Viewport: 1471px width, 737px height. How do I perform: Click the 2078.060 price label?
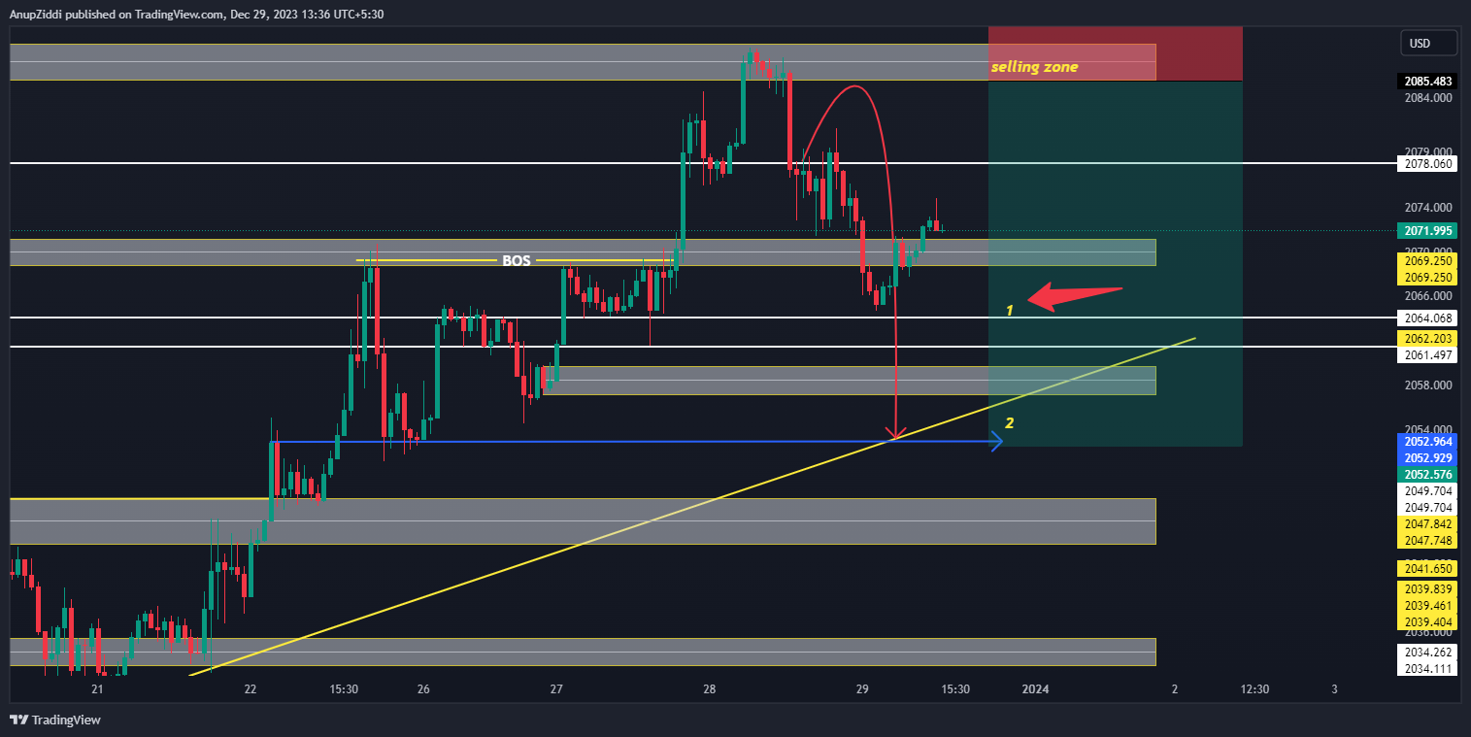coord(1428,164)
